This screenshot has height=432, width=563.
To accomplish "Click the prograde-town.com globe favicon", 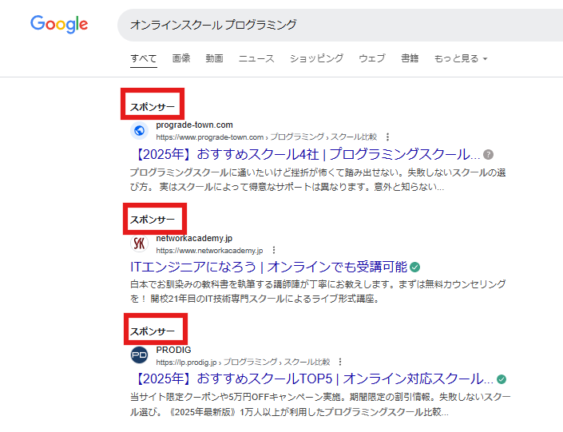I will point(139,130).
